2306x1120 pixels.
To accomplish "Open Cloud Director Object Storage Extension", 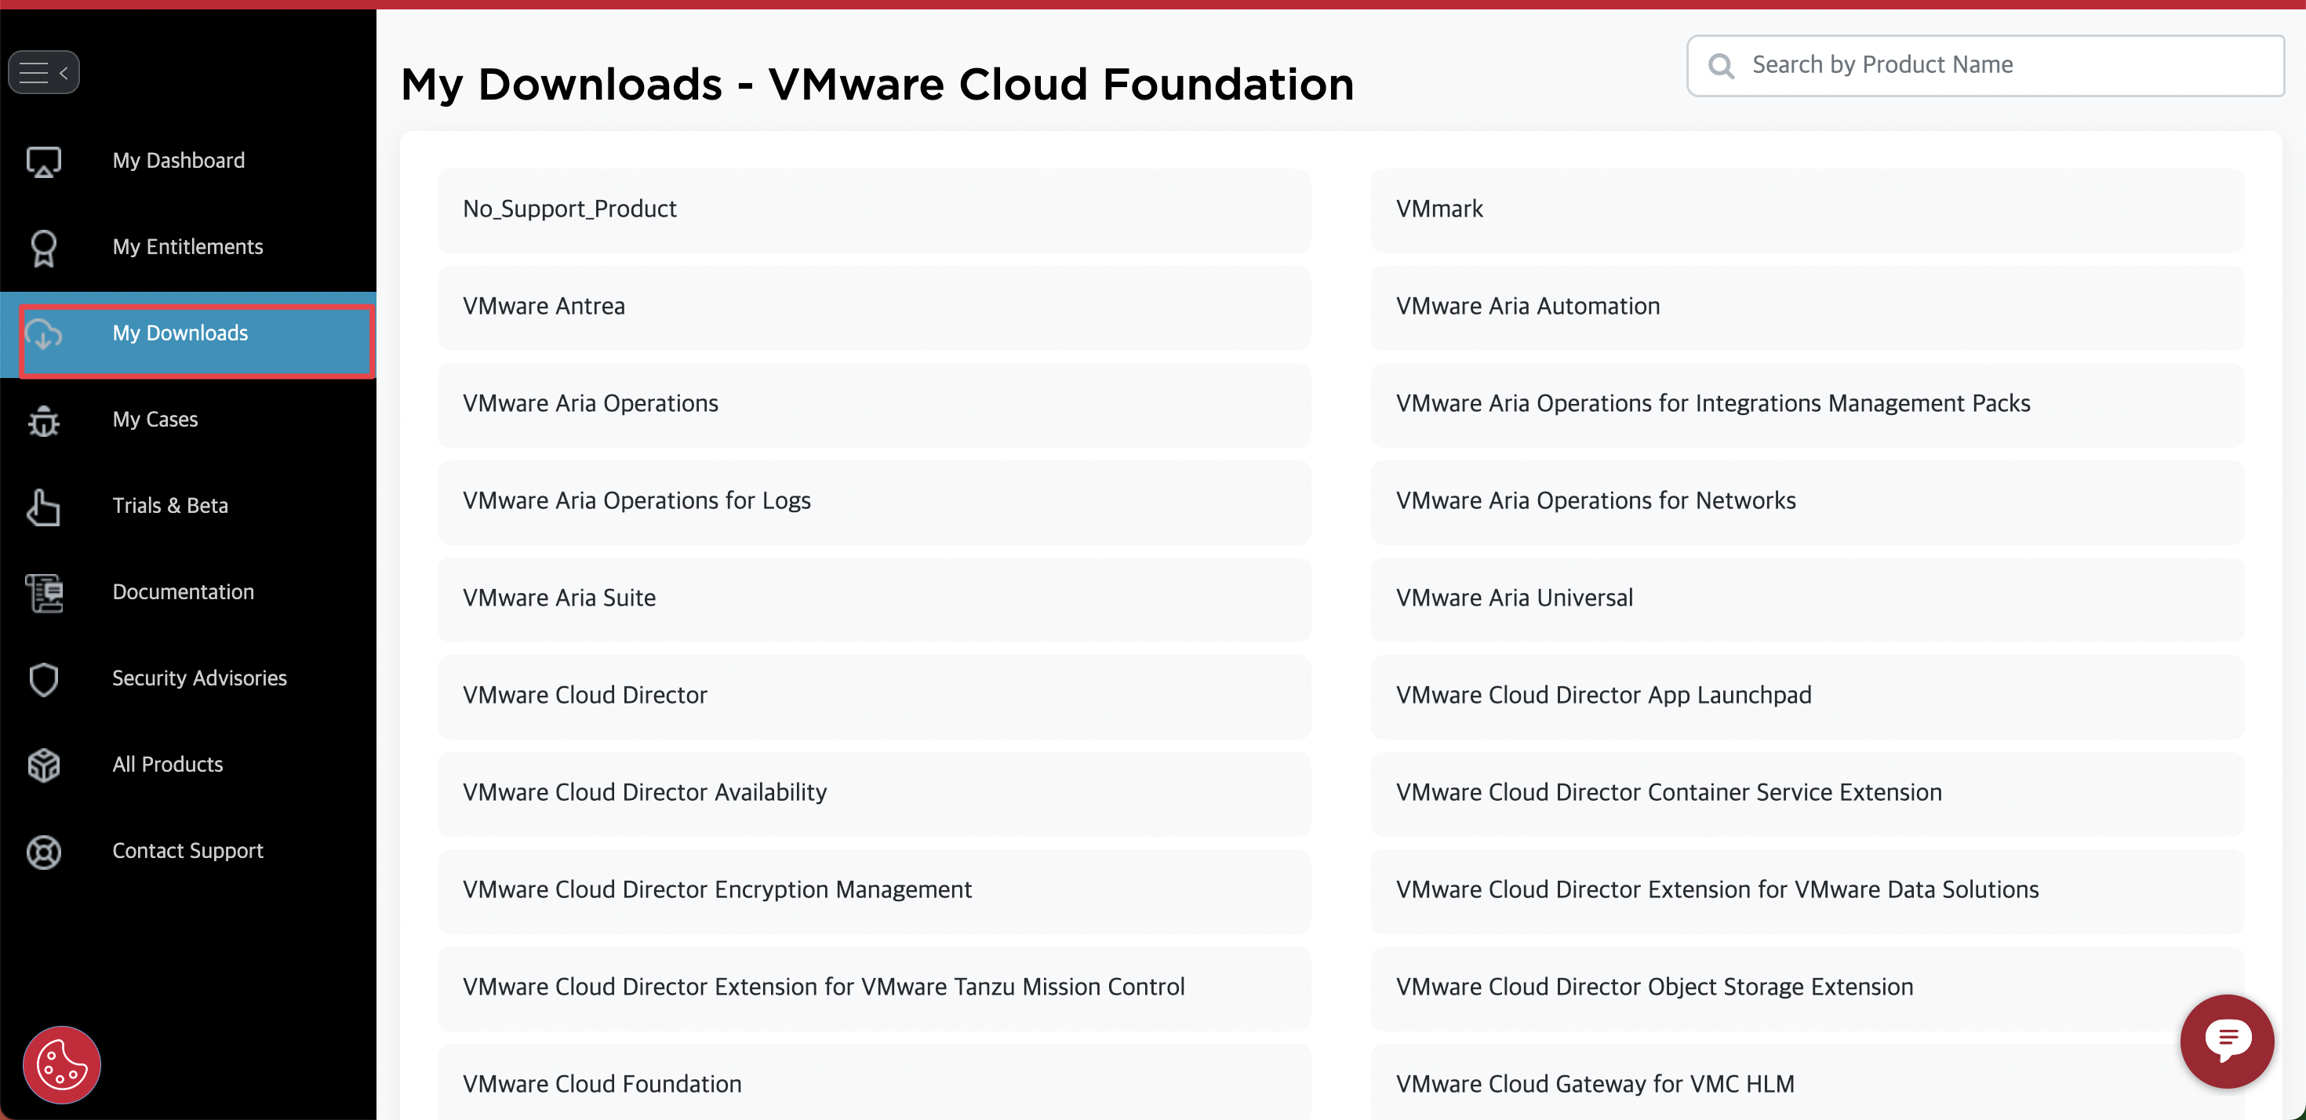I will [x=1806, y=987].
